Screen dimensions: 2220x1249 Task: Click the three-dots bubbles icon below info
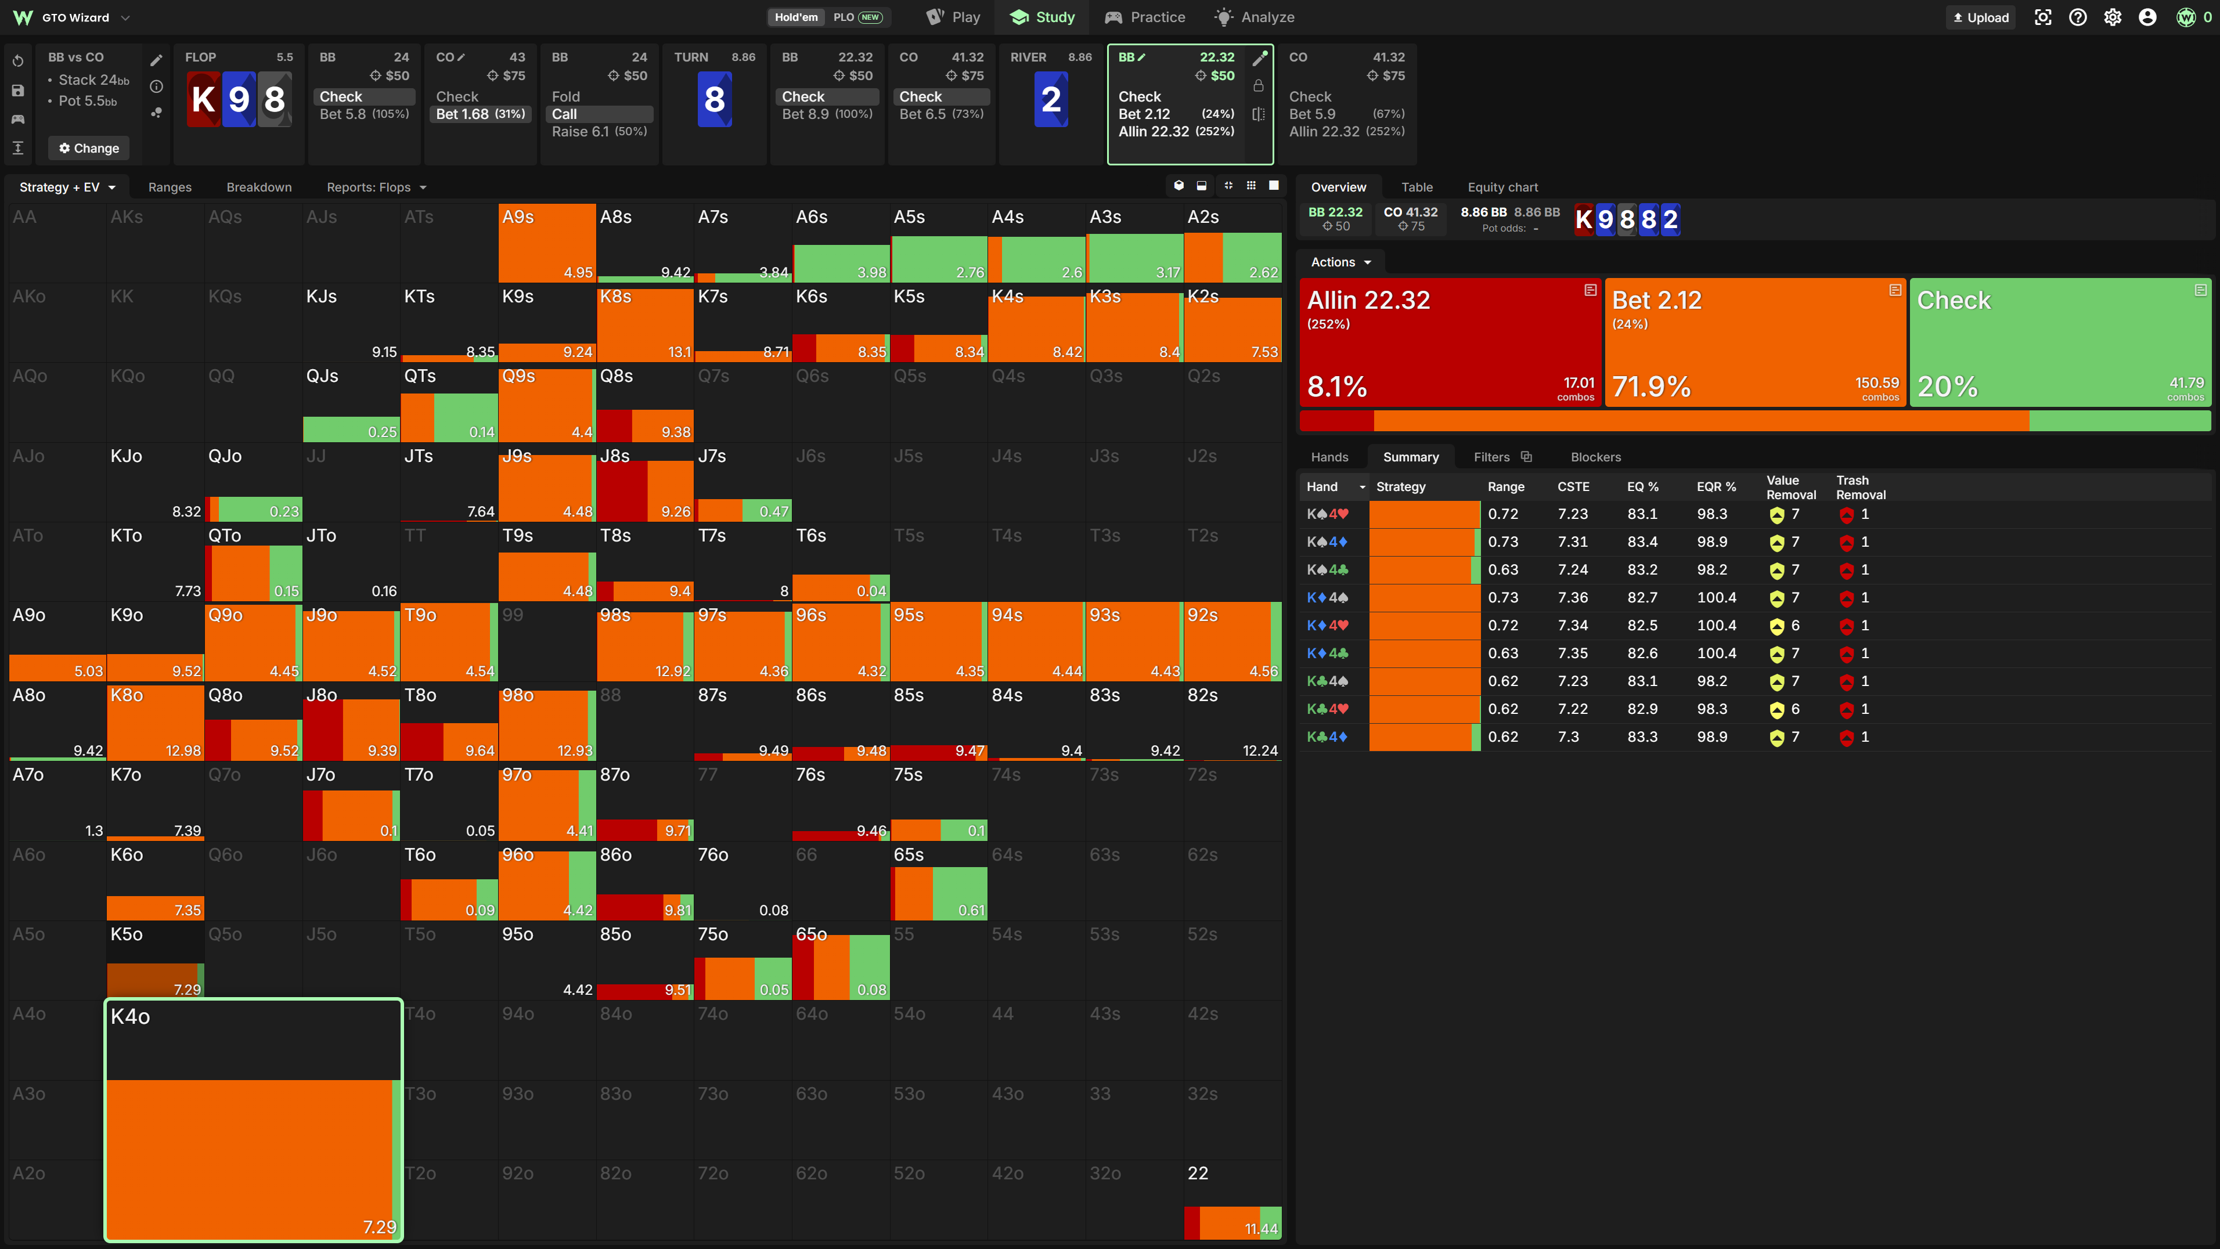156,113
